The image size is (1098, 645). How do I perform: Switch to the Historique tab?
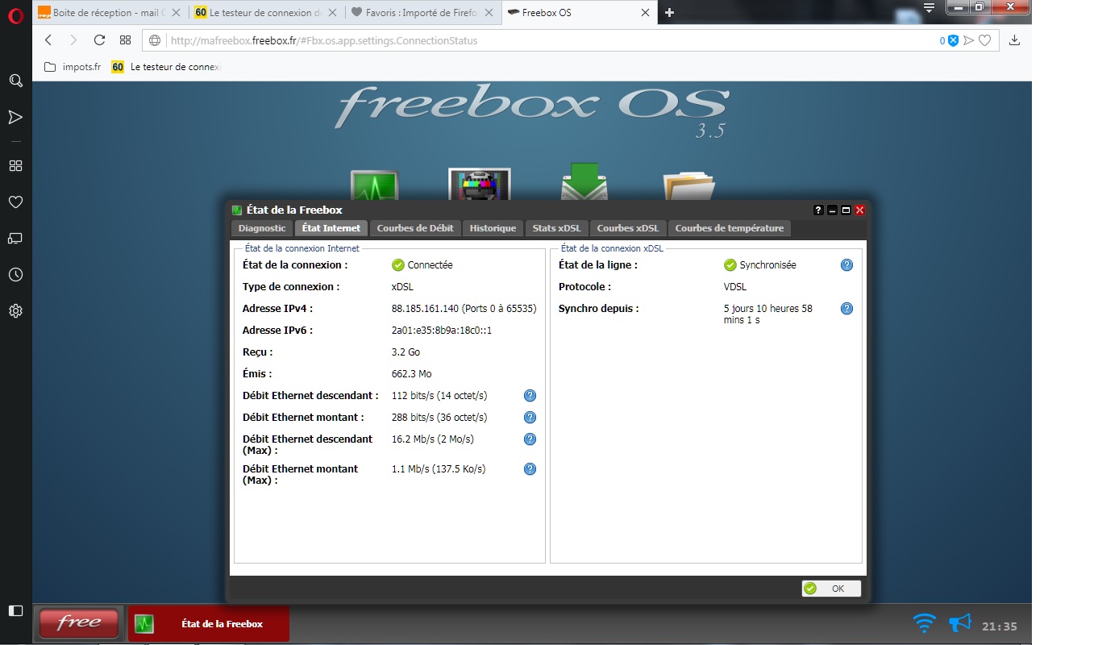pyautogui.click(x=493, y=228)
